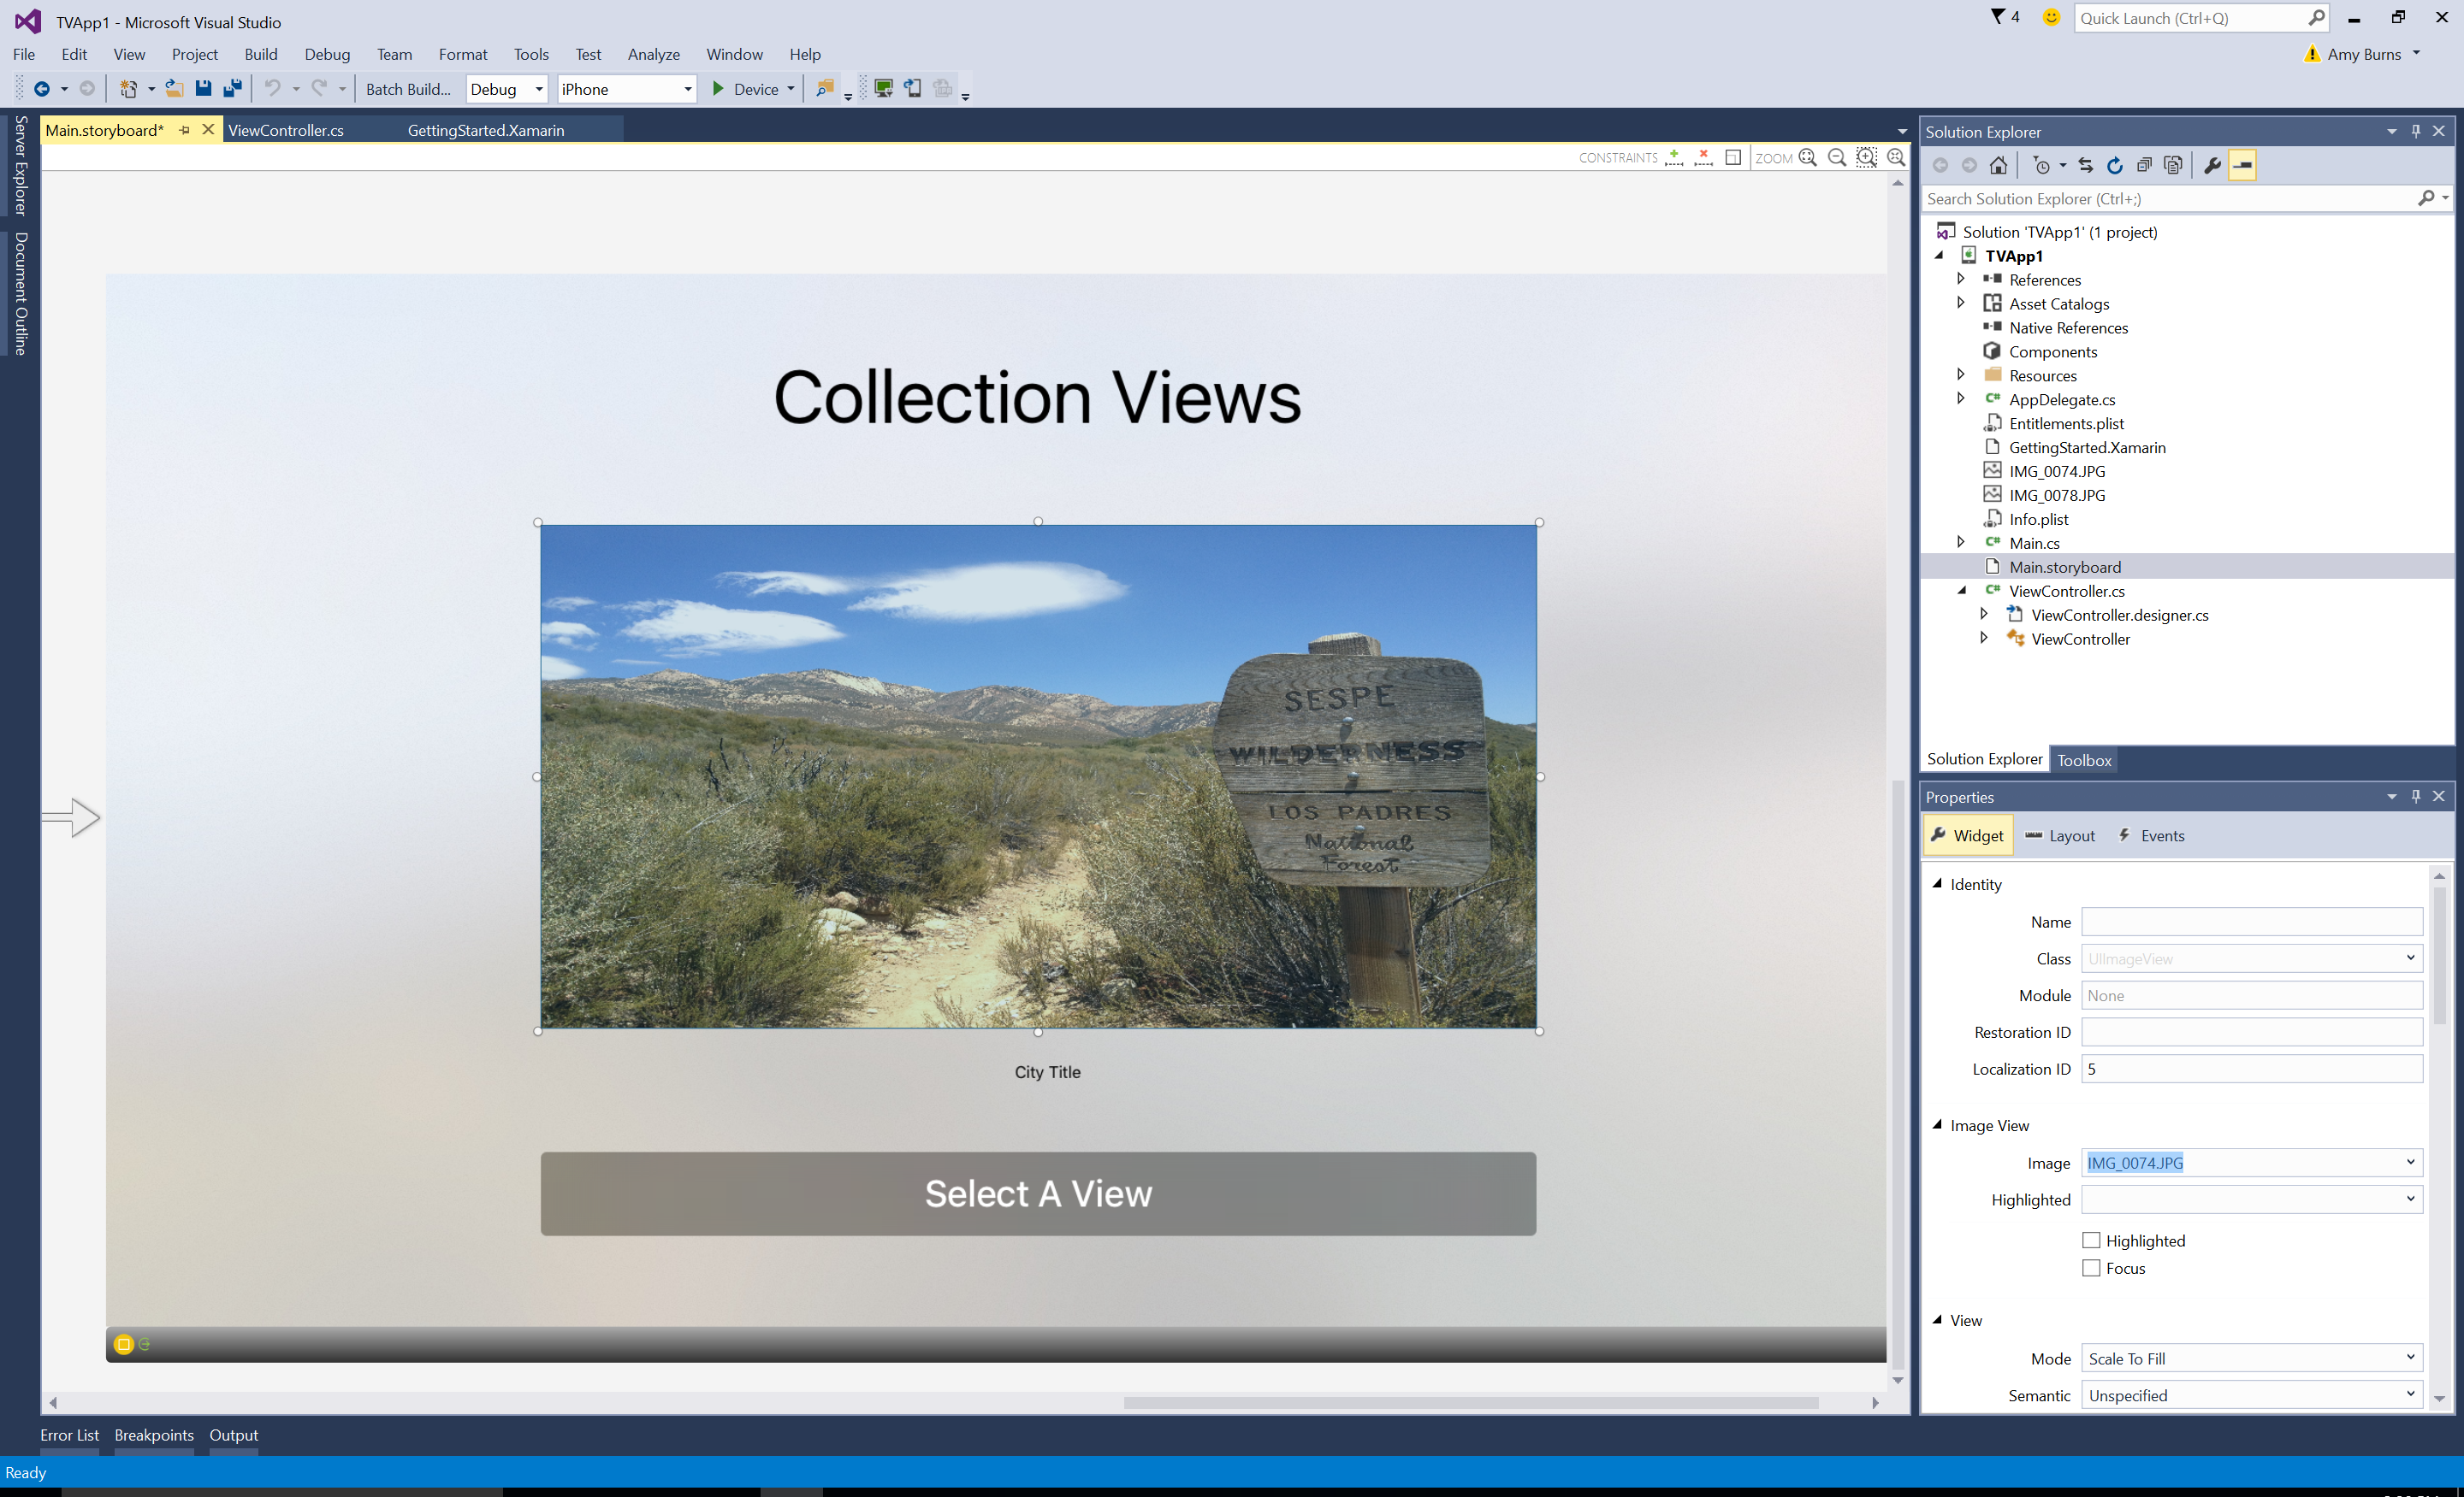Screen dimensions: 2464x1497
Task: Add a new constraint in the storyboard designer
Action: click(1674, 157)
